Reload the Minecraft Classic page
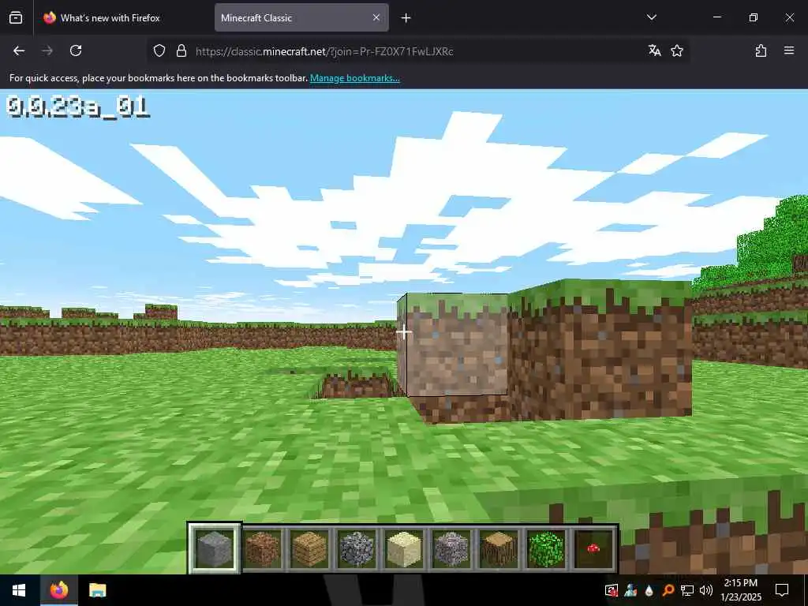The height and width of the screenshot is (606, 808). coord(76,50)
